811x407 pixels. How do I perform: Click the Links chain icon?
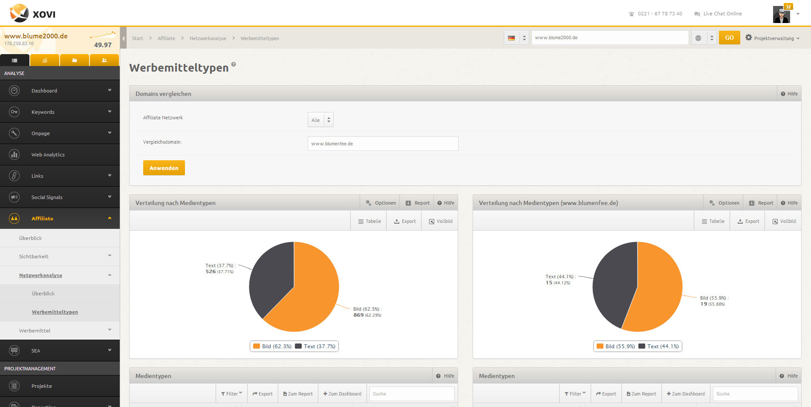click(14, 176)
